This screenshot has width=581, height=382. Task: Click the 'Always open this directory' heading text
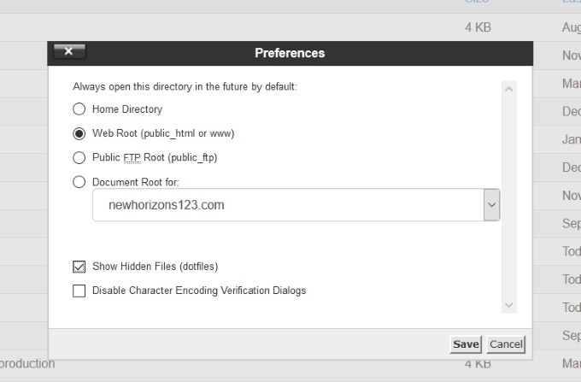[x=185, y=86]
